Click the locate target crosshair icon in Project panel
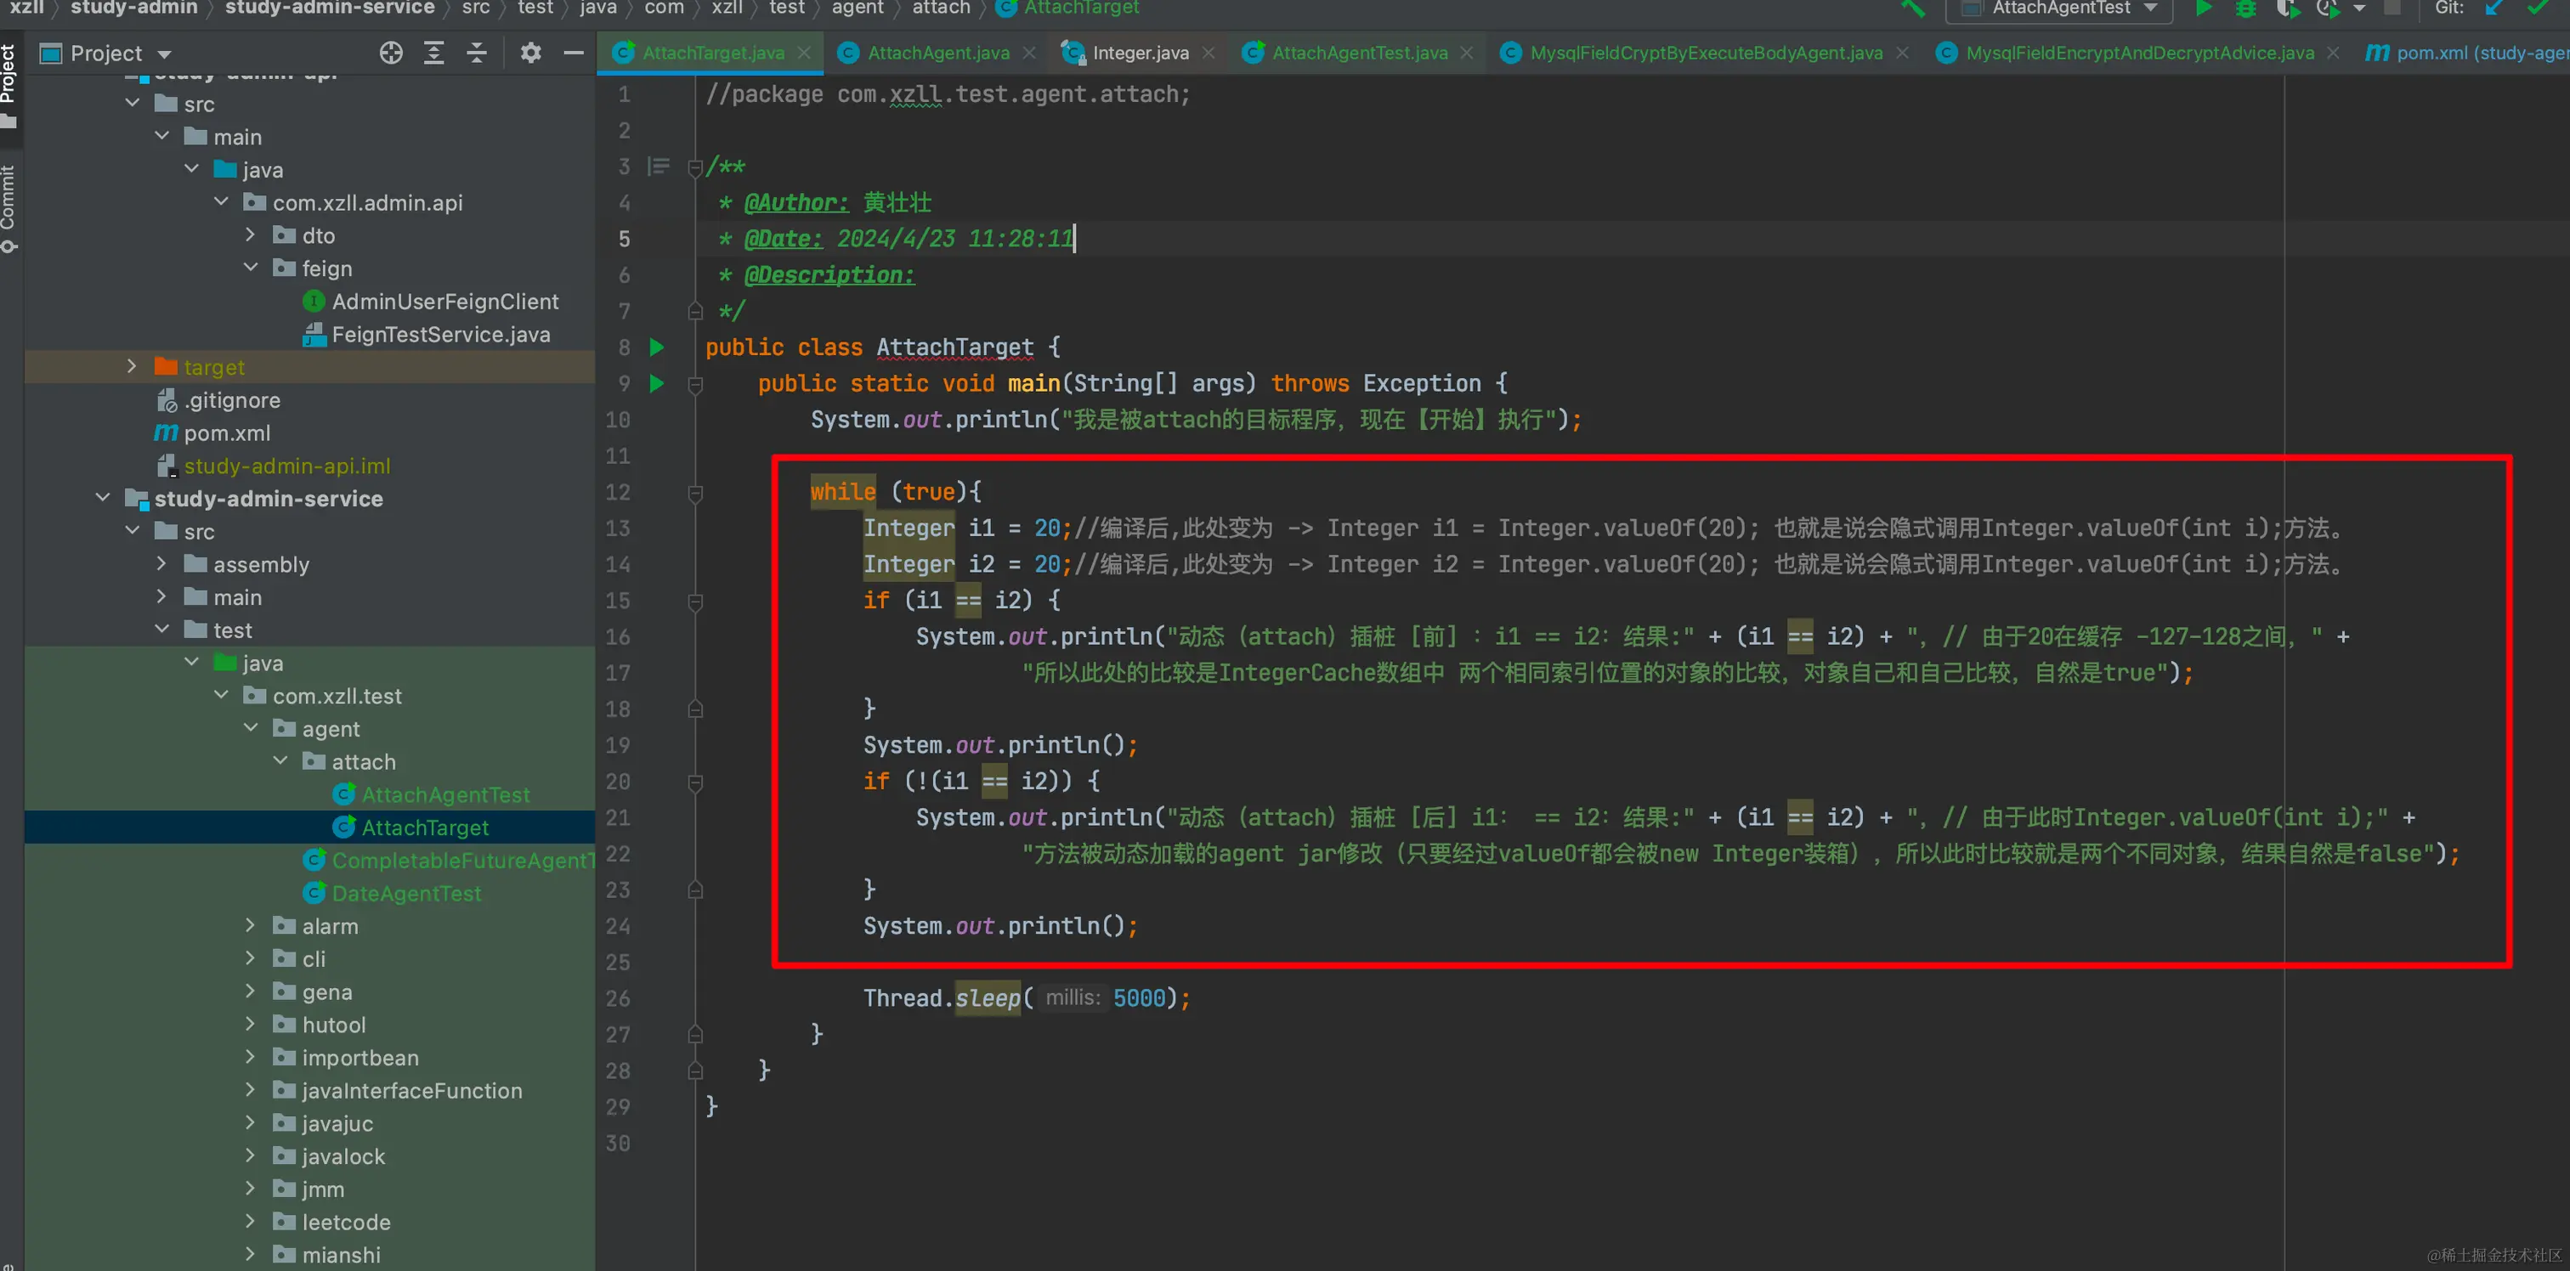 [x=391, y=53]
